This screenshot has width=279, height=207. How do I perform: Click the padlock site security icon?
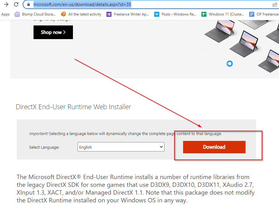coord(29,4)
